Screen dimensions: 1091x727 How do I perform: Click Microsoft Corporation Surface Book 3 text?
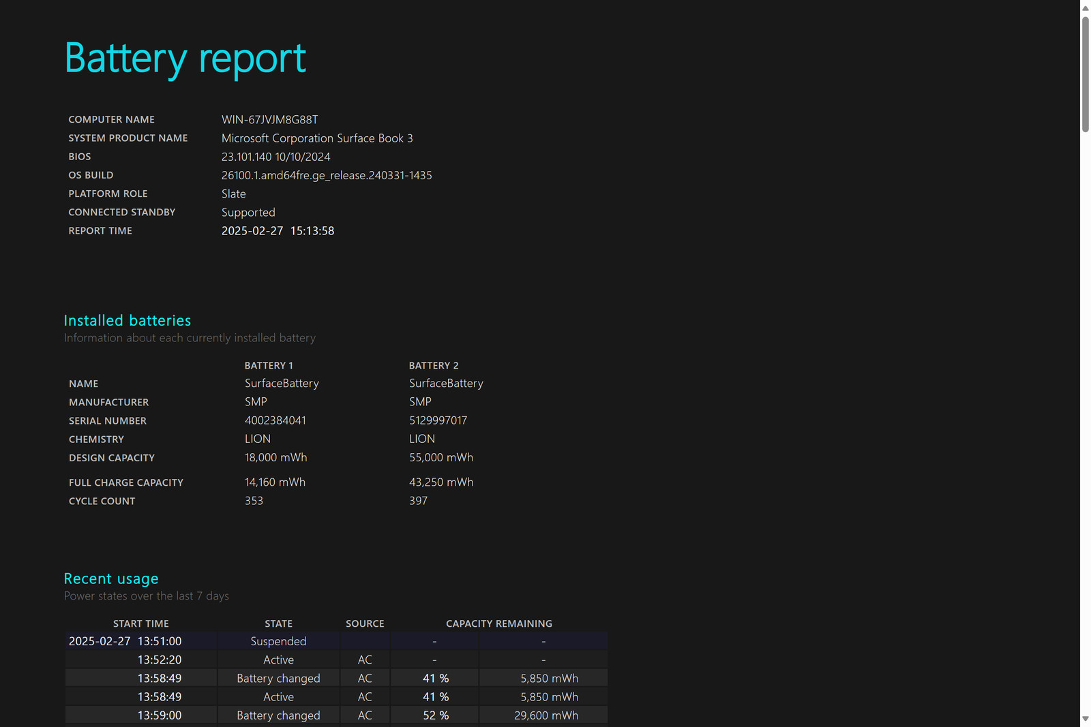tap(317, 138)
